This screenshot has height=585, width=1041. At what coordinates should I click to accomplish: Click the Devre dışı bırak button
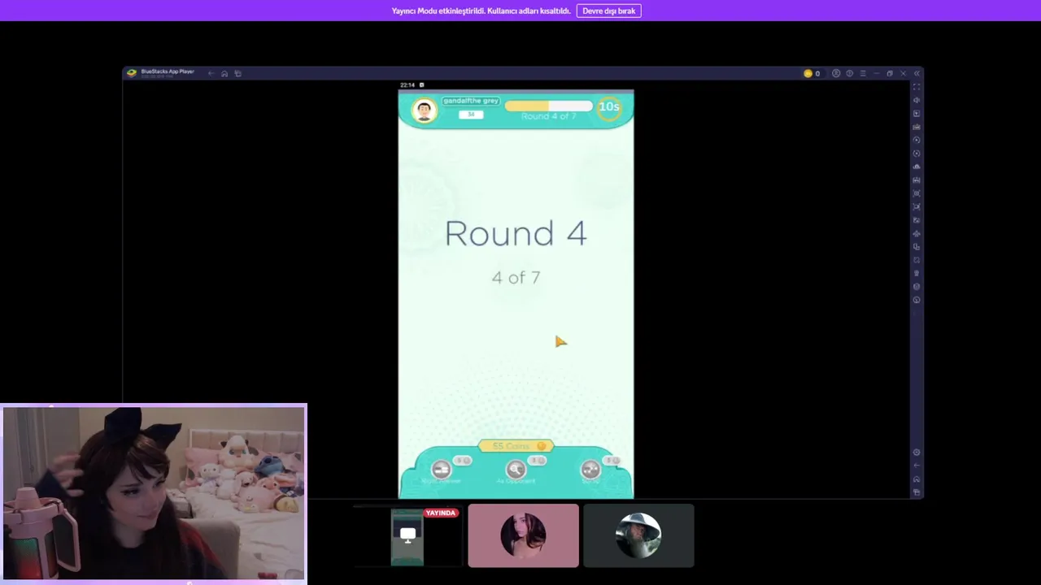point(608,11)
